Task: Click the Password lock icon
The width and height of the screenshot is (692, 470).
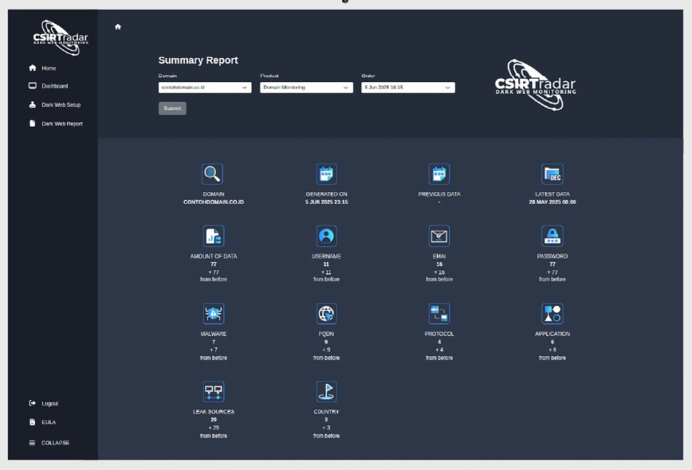Action: click(552, 236)
